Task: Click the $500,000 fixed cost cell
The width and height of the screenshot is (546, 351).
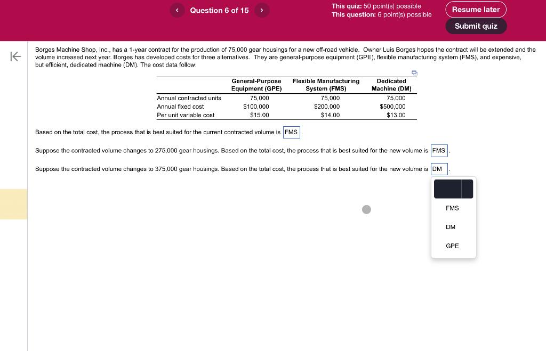Action: pyautogui.click(x=392, y=107)
